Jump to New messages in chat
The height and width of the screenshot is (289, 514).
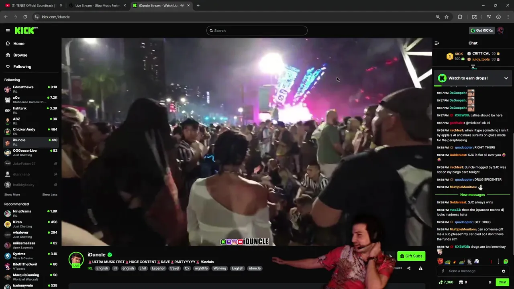pyautogui.click(x=473, y=195)
